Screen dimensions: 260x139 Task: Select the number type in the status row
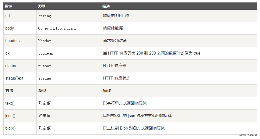44,66
